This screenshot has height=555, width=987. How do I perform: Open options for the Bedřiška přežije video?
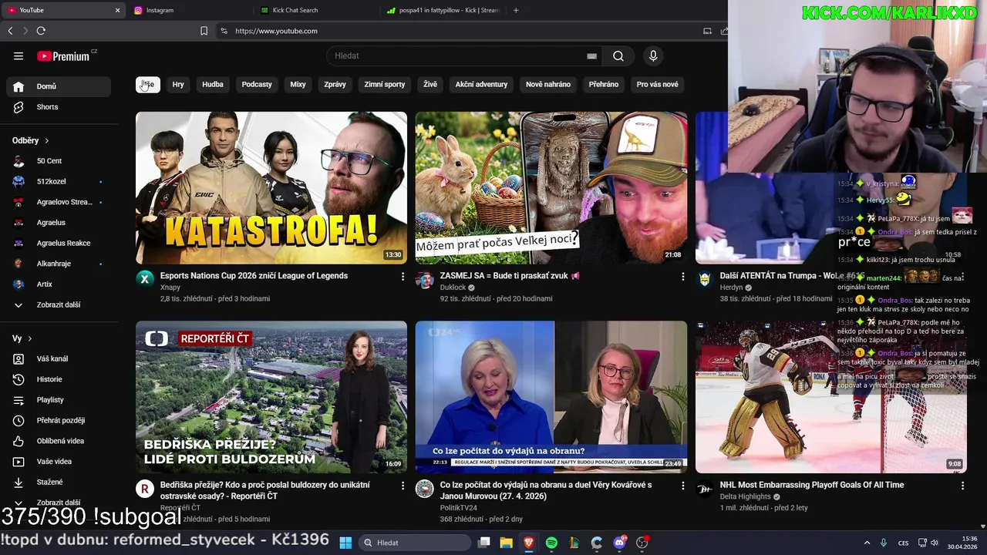403,486
